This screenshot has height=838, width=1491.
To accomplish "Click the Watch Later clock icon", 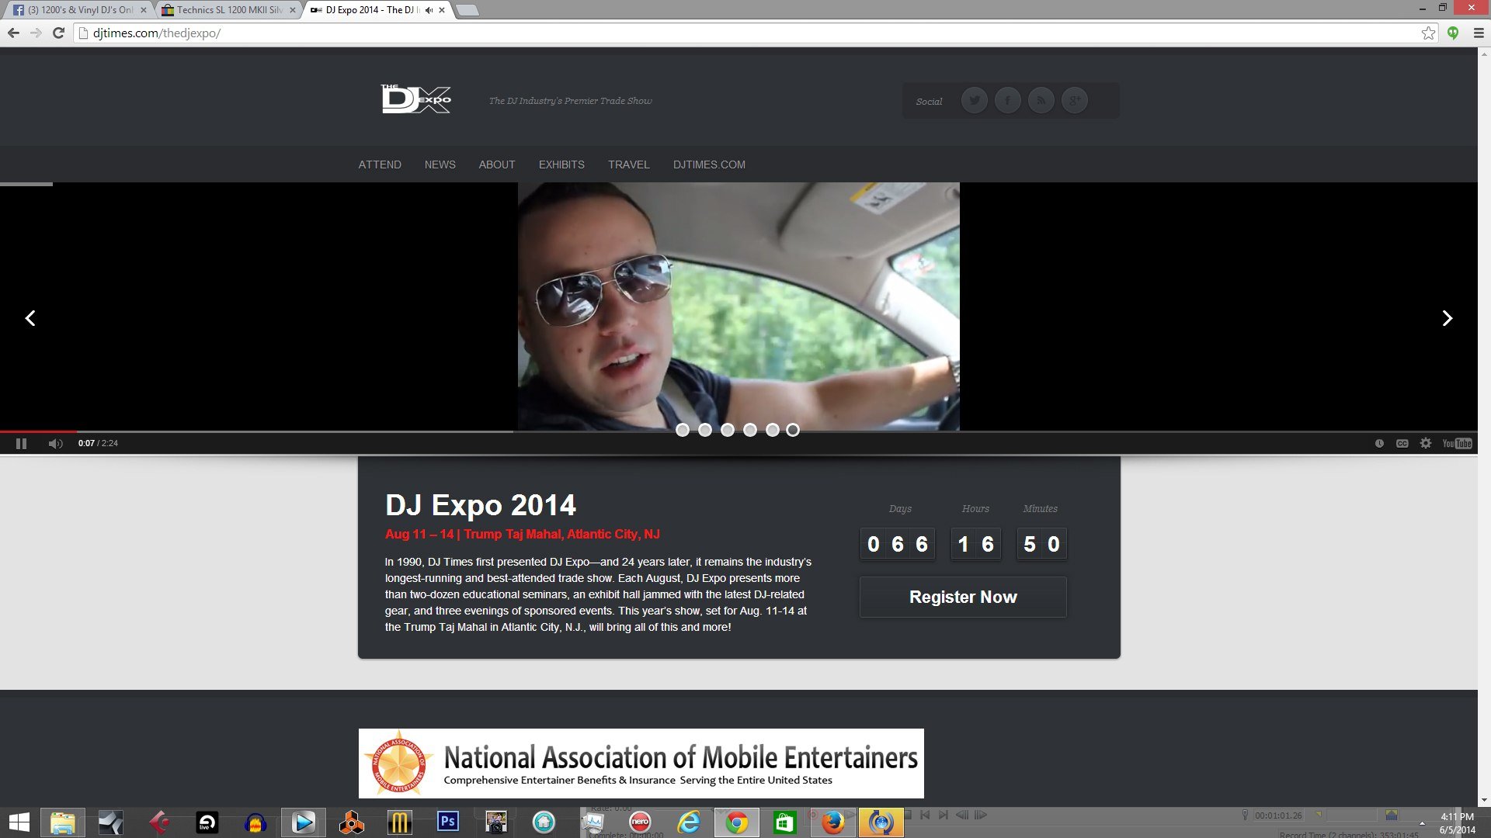I will point(1379,444).
